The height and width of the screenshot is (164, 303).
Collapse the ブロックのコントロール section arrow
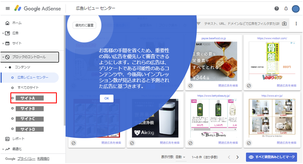click(x=3, y=57)
